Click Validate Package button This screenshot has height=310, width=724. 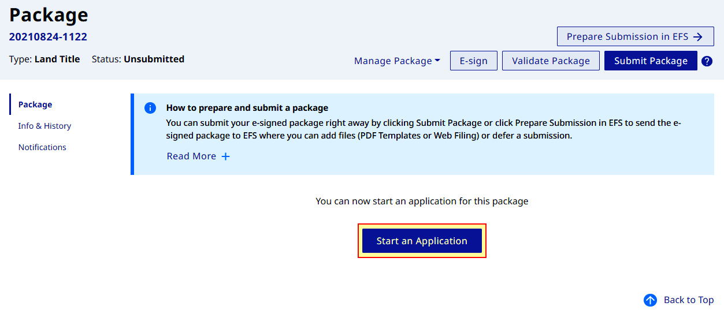pos(551,61)
